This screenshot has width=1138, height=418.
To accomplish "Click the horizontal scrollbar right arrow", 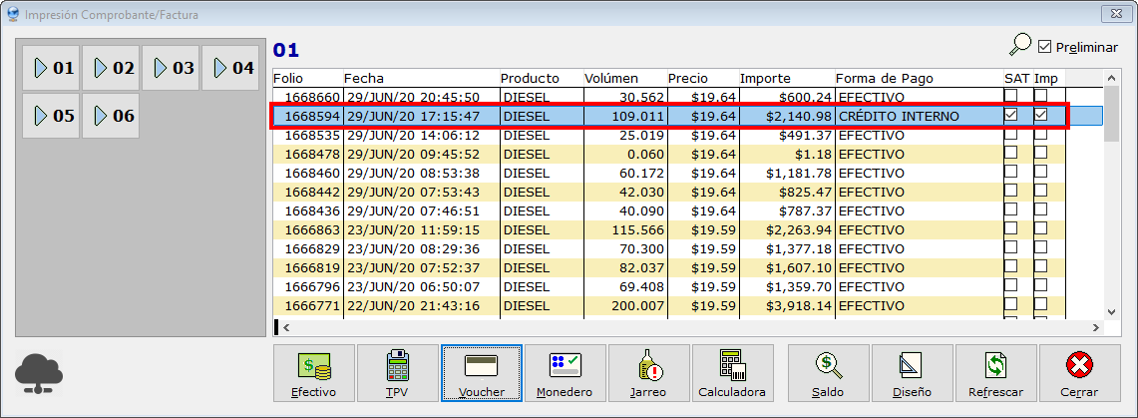I will point(1096,326).
